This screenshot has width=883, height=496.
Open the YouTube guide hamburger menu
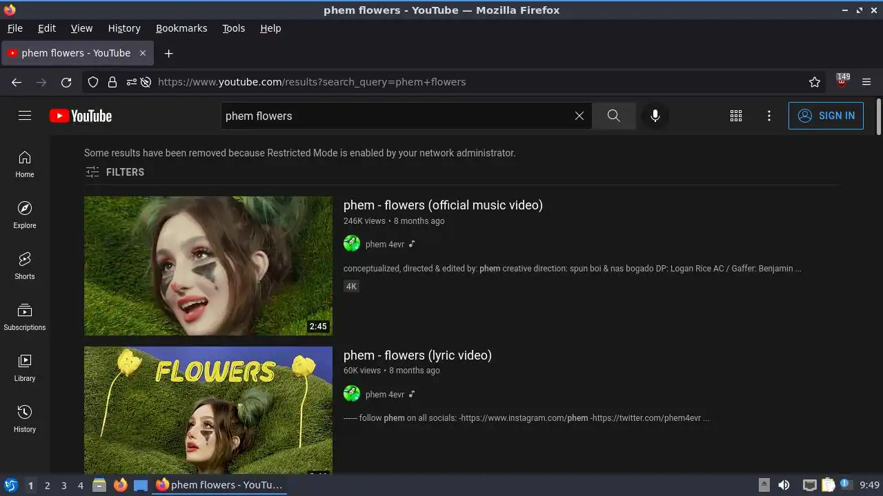[x=25, y=116]
